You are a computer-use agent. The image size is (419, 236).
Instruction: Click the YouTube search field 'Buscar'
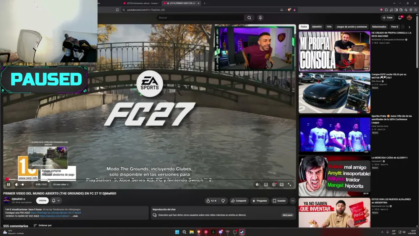[200, 18]
